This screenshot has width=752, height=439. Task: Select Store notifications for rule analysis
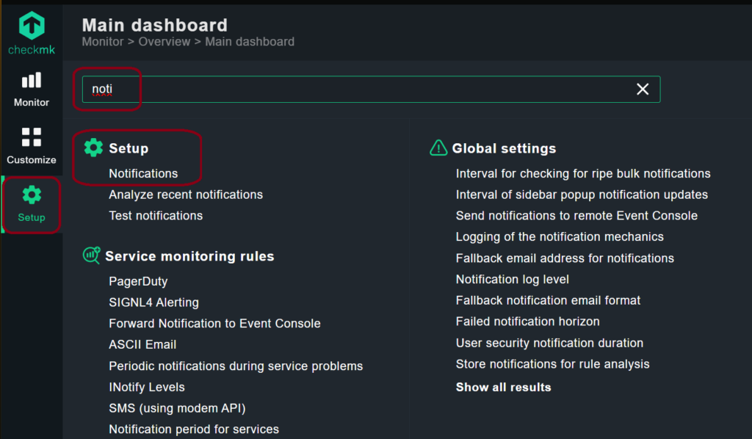pos(552,364)
